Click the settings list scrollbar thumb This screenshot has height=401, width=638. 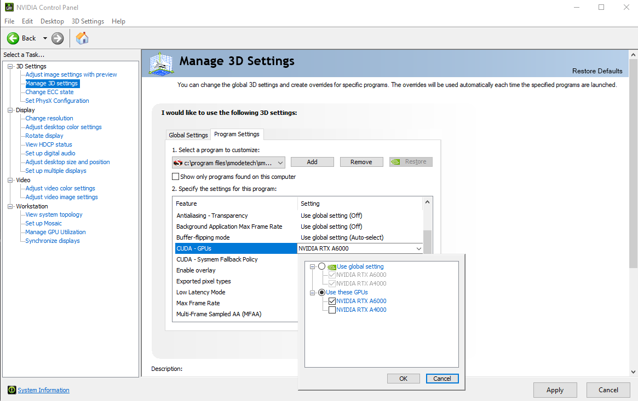427,242
